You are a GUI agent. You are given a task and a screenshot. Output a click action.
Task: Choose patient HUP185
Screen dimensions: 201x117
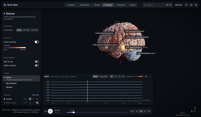point(26,30)
